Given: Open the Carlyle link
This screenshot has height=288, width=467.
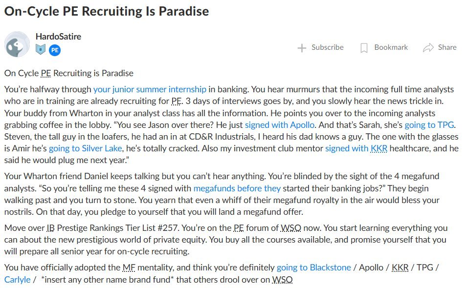Looking at the screenshot, I should click(x=18, y=280).
